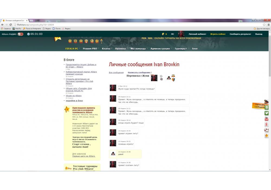Click the VK social icon on right sidebar

(267, 107)
